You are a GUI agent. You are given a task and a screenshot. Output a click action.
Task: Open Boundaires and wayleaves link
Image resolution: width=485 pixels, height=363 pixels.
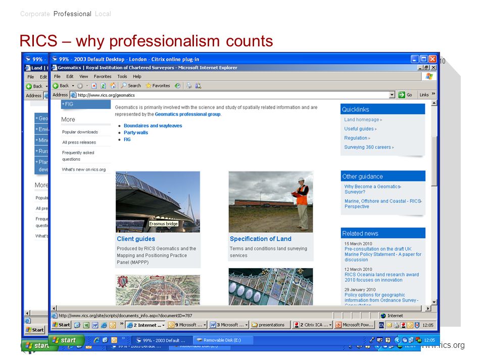click(x=153, y=126)
